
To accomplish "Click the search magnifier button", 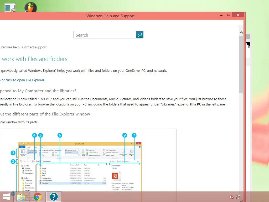I will (x=140, y=35).
